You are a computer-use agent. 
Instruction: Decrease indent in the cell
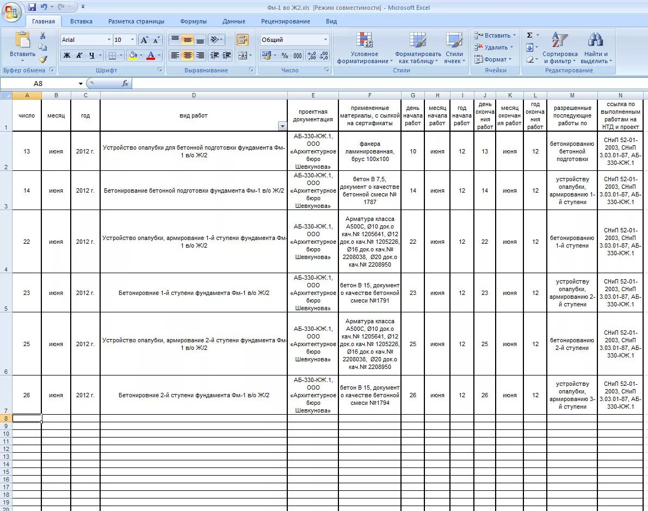tap(214, 55)
